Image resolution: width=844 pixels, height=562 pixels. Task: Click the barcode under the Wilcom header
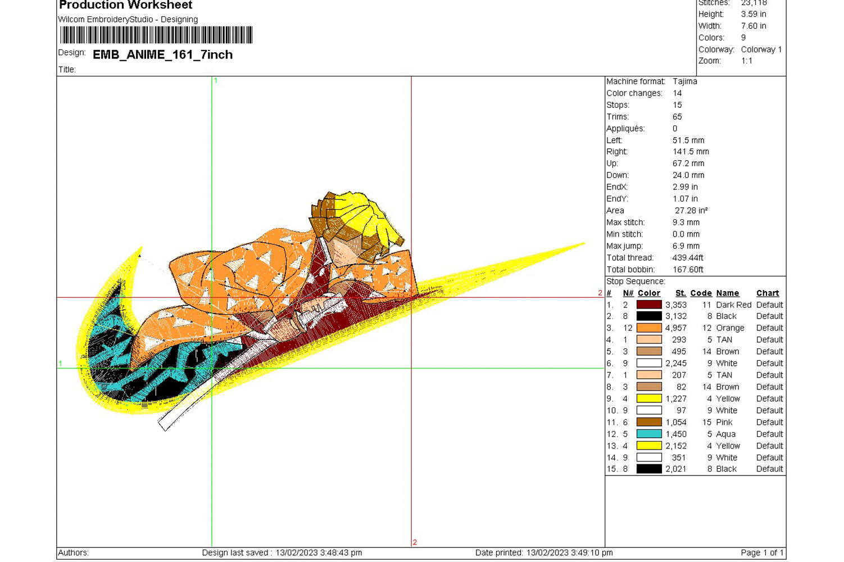[x=156, y=35]
